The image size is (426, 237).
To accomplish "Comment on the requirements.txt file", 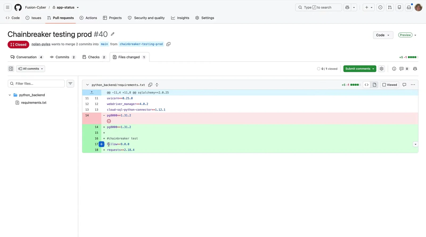I will point(404,85).
